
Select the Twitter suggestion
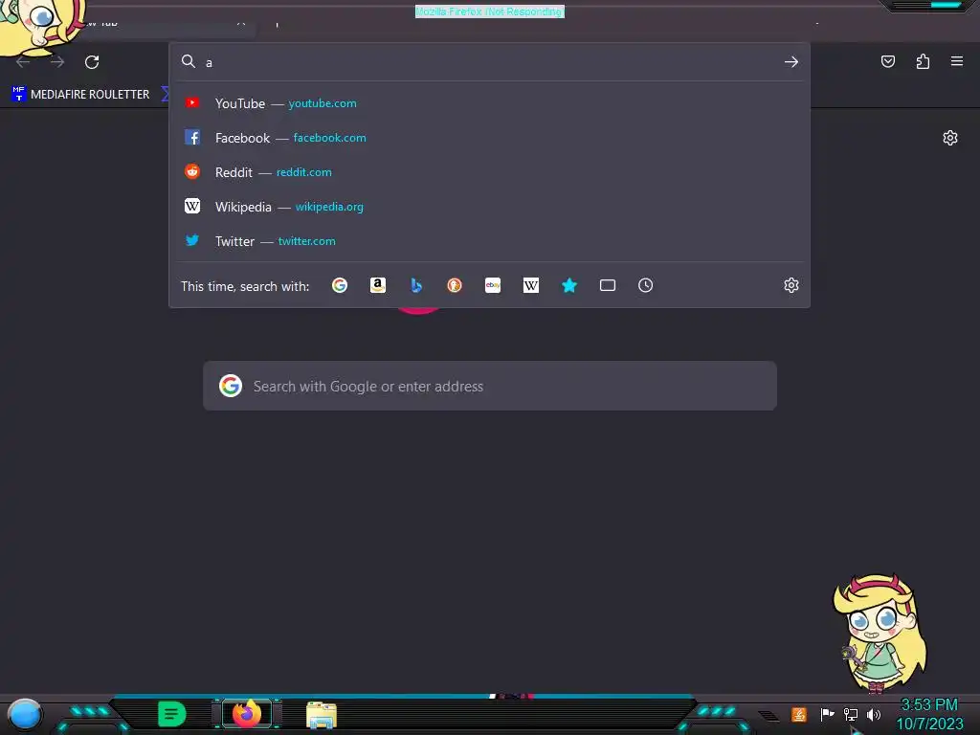[489, 240]
